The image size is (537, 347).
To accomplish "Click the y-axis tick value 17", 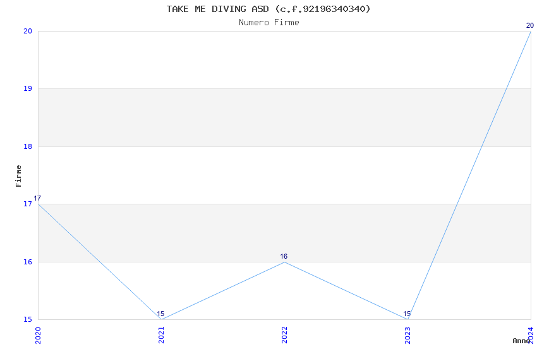I will click(28, 204).
